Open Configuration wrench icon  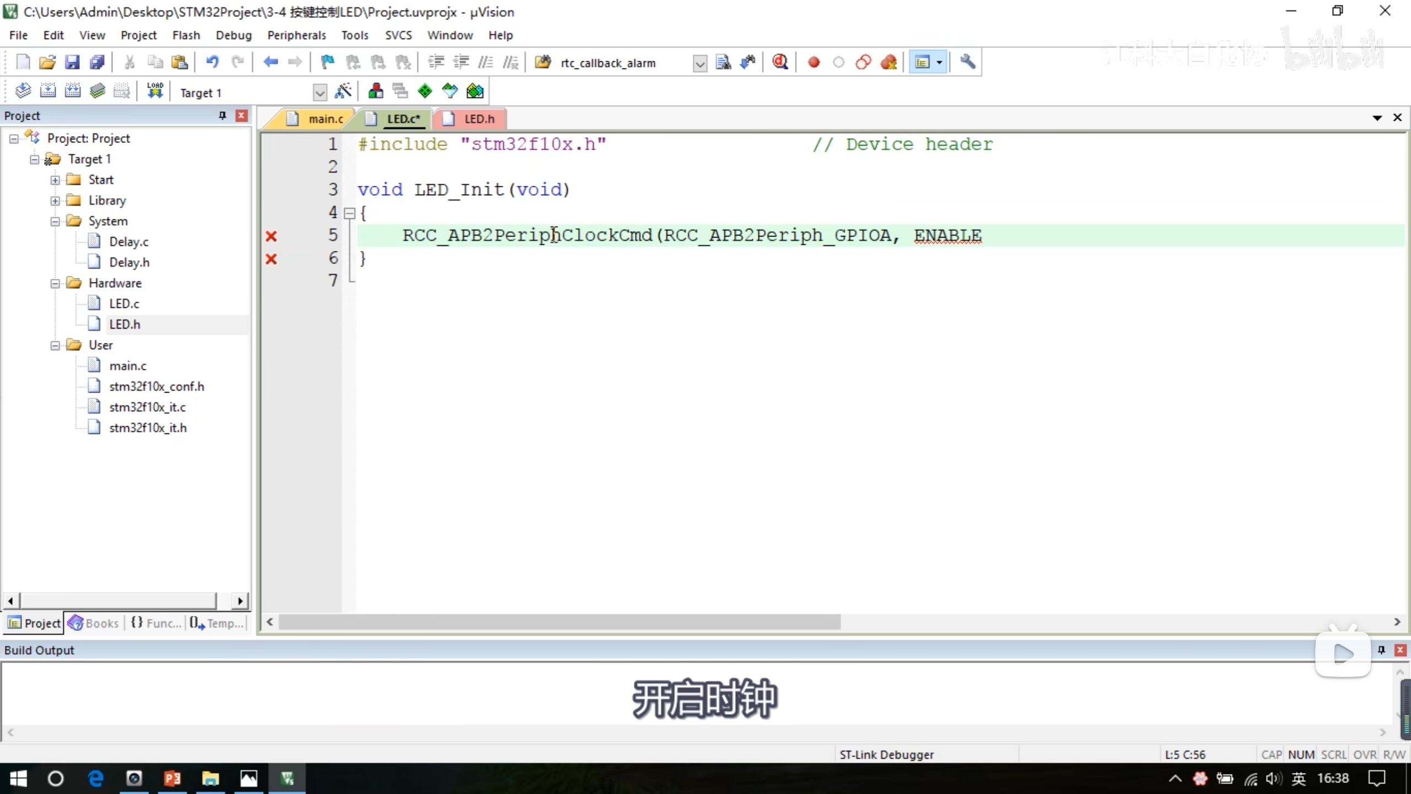tap(967, 62)
